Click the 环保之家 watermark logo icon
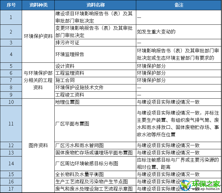222x193 pixels. 186,185
